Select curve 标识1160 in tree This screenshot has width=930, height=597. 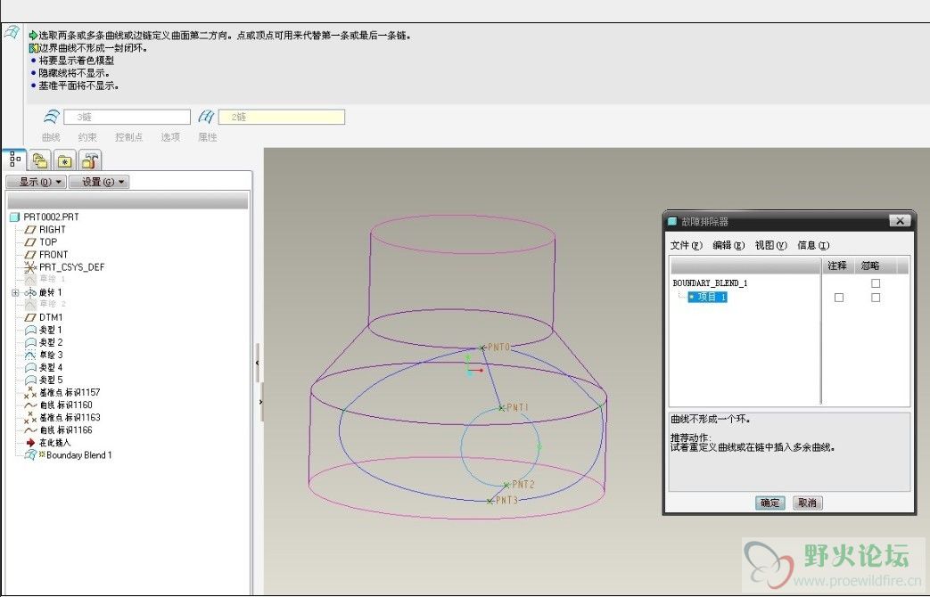pos(58,405)
